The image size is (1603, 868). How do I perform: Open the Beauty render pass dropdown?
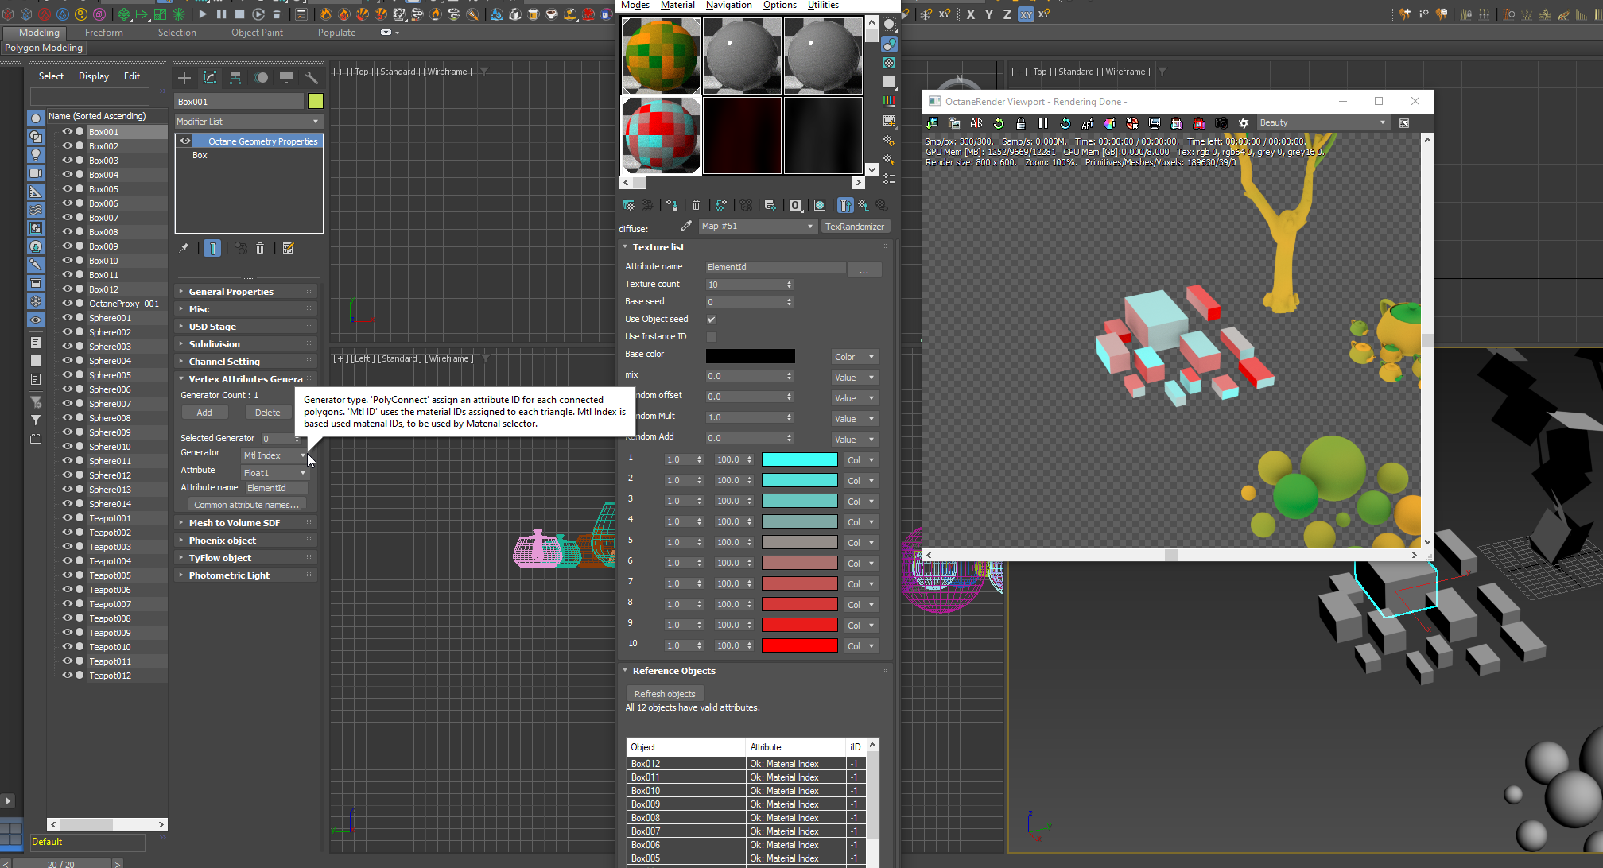coord(1323,122)
